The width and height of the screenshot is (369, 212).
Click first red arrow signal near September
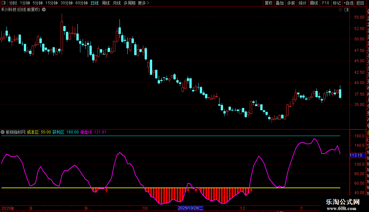point(106,190)
